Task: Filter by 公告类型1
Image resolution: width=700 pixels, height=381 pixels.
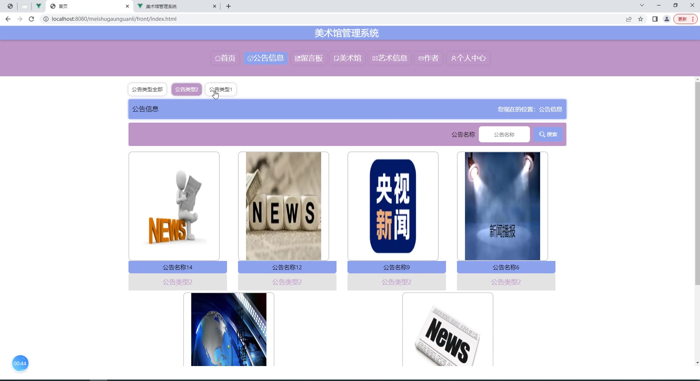Action: point(221,89)
